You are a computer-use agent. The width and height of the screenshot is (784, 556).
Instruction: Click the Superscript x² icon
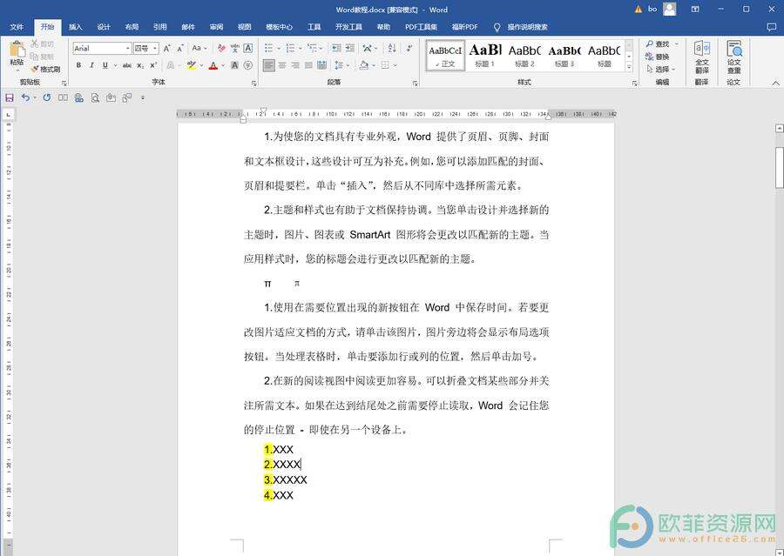[x=153, y=65]
